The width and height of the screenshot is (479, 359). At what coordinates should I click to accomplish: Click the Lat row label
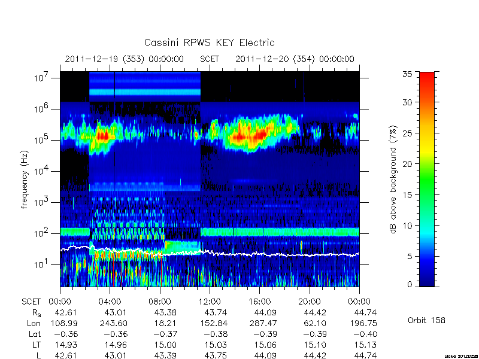(35, 334)
